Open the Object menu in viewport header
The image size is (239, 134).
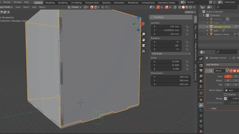[x=42, y=7]
